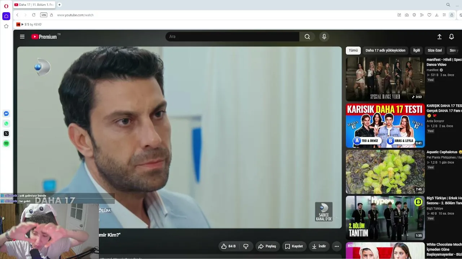View site security lock information
Viewport: 462px width, 259px height.
coord(51,15)
